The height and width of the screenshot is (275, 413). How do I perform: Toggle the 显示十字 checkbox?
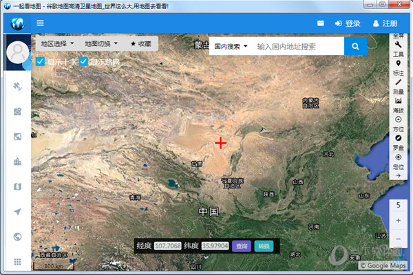[40, 62]
